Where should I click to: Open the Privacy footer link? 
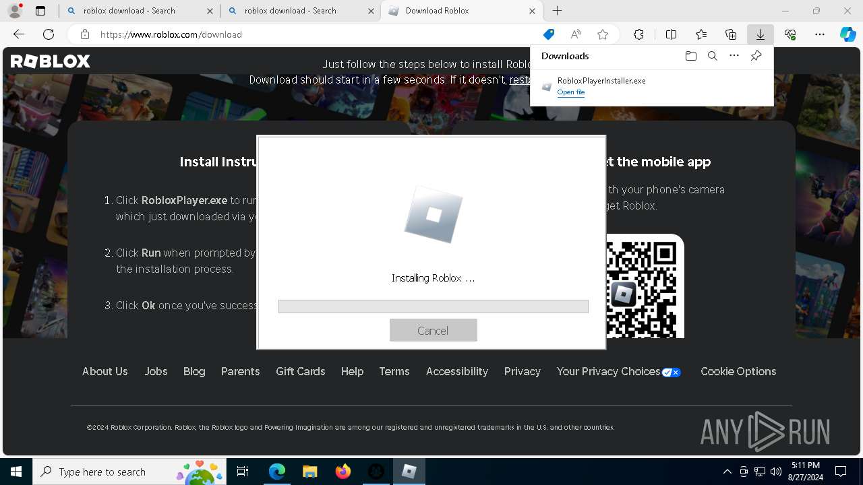523,371
